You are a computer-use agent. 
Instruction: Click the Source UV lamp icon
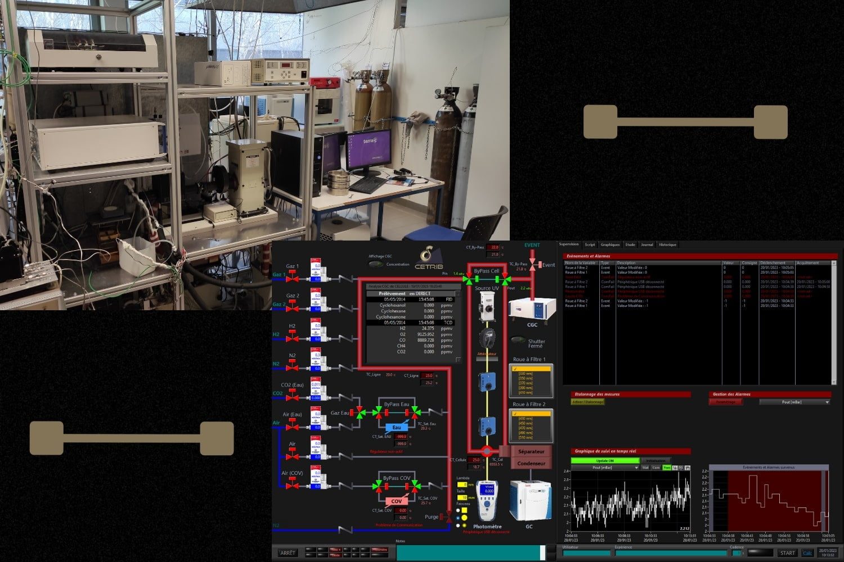487,306
